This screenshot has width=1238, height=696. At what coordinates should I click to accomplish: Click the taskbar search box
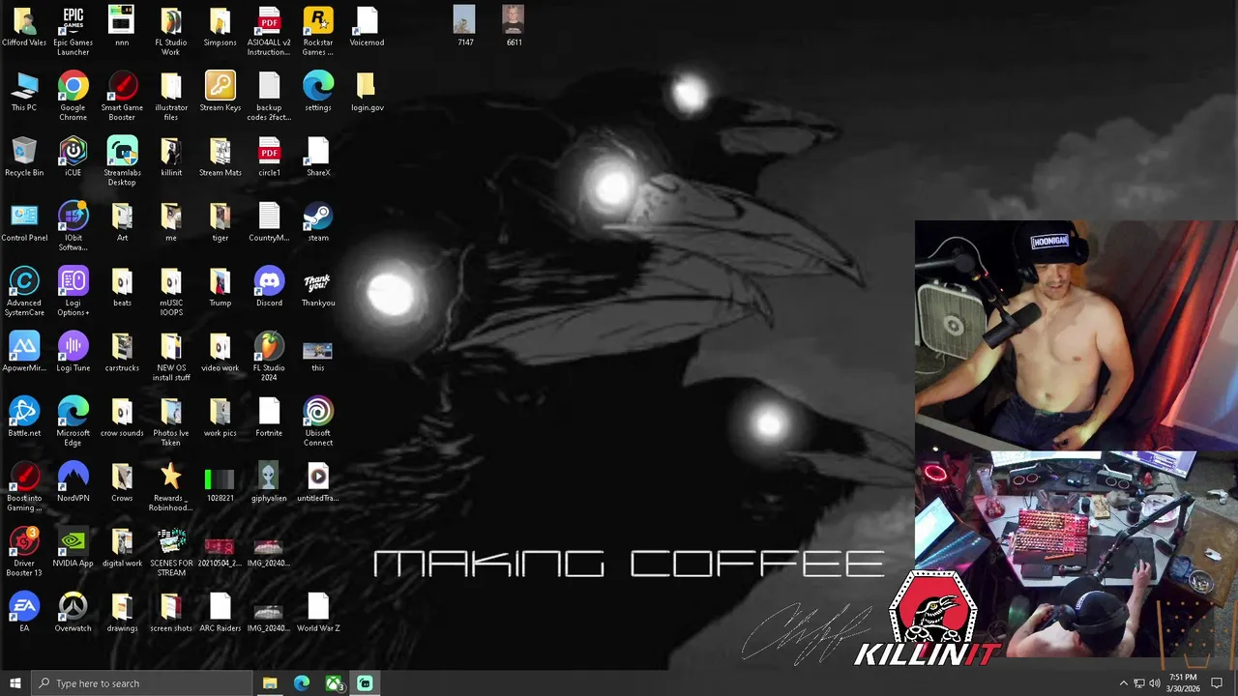pyautogui.click(x=142, y=683)
